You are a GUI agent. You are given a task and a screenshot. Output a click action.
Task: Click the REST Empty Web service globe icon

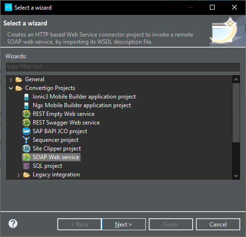pyautogui.click(x=26, y=114)
